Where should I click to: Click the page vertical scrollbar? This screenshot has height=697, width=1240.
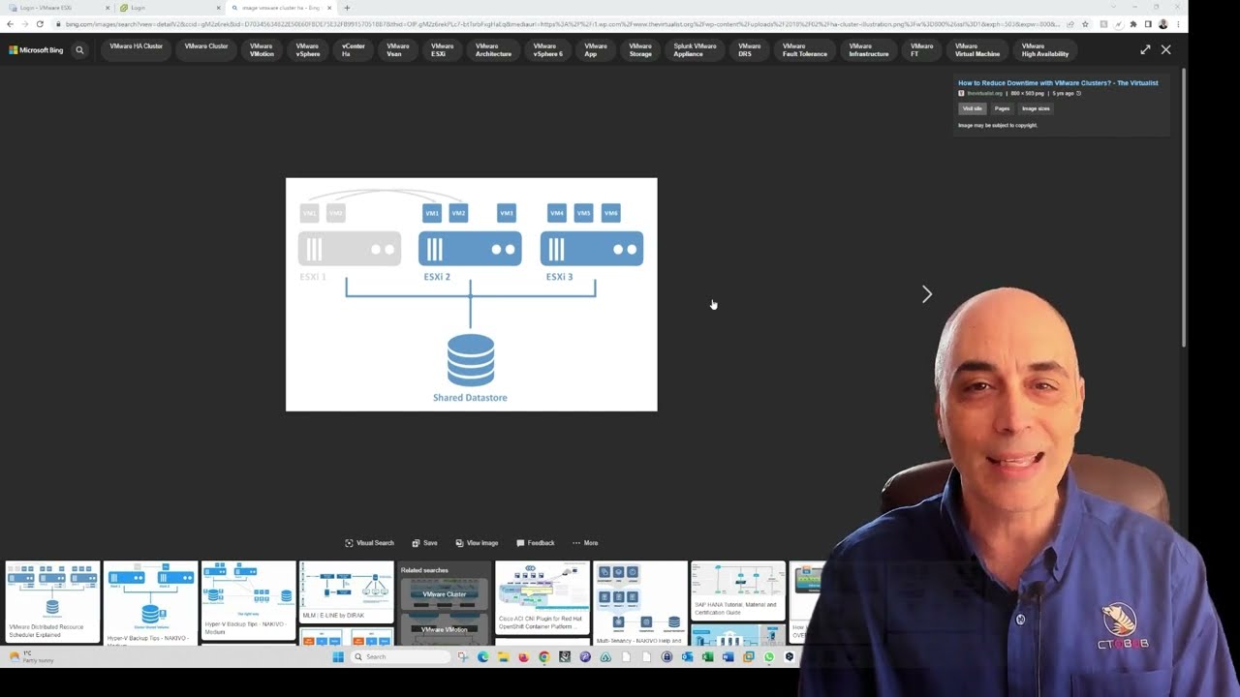(1184, 208)
